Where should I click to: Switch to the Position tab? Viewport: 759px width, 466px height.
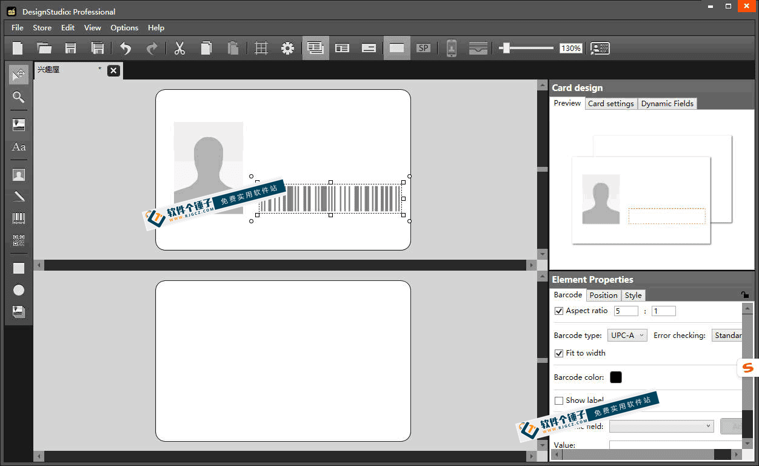[x=603, y=295]
